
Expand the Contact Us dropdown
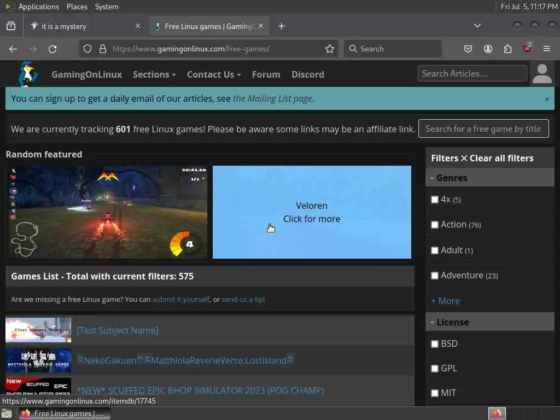point(214,74)
